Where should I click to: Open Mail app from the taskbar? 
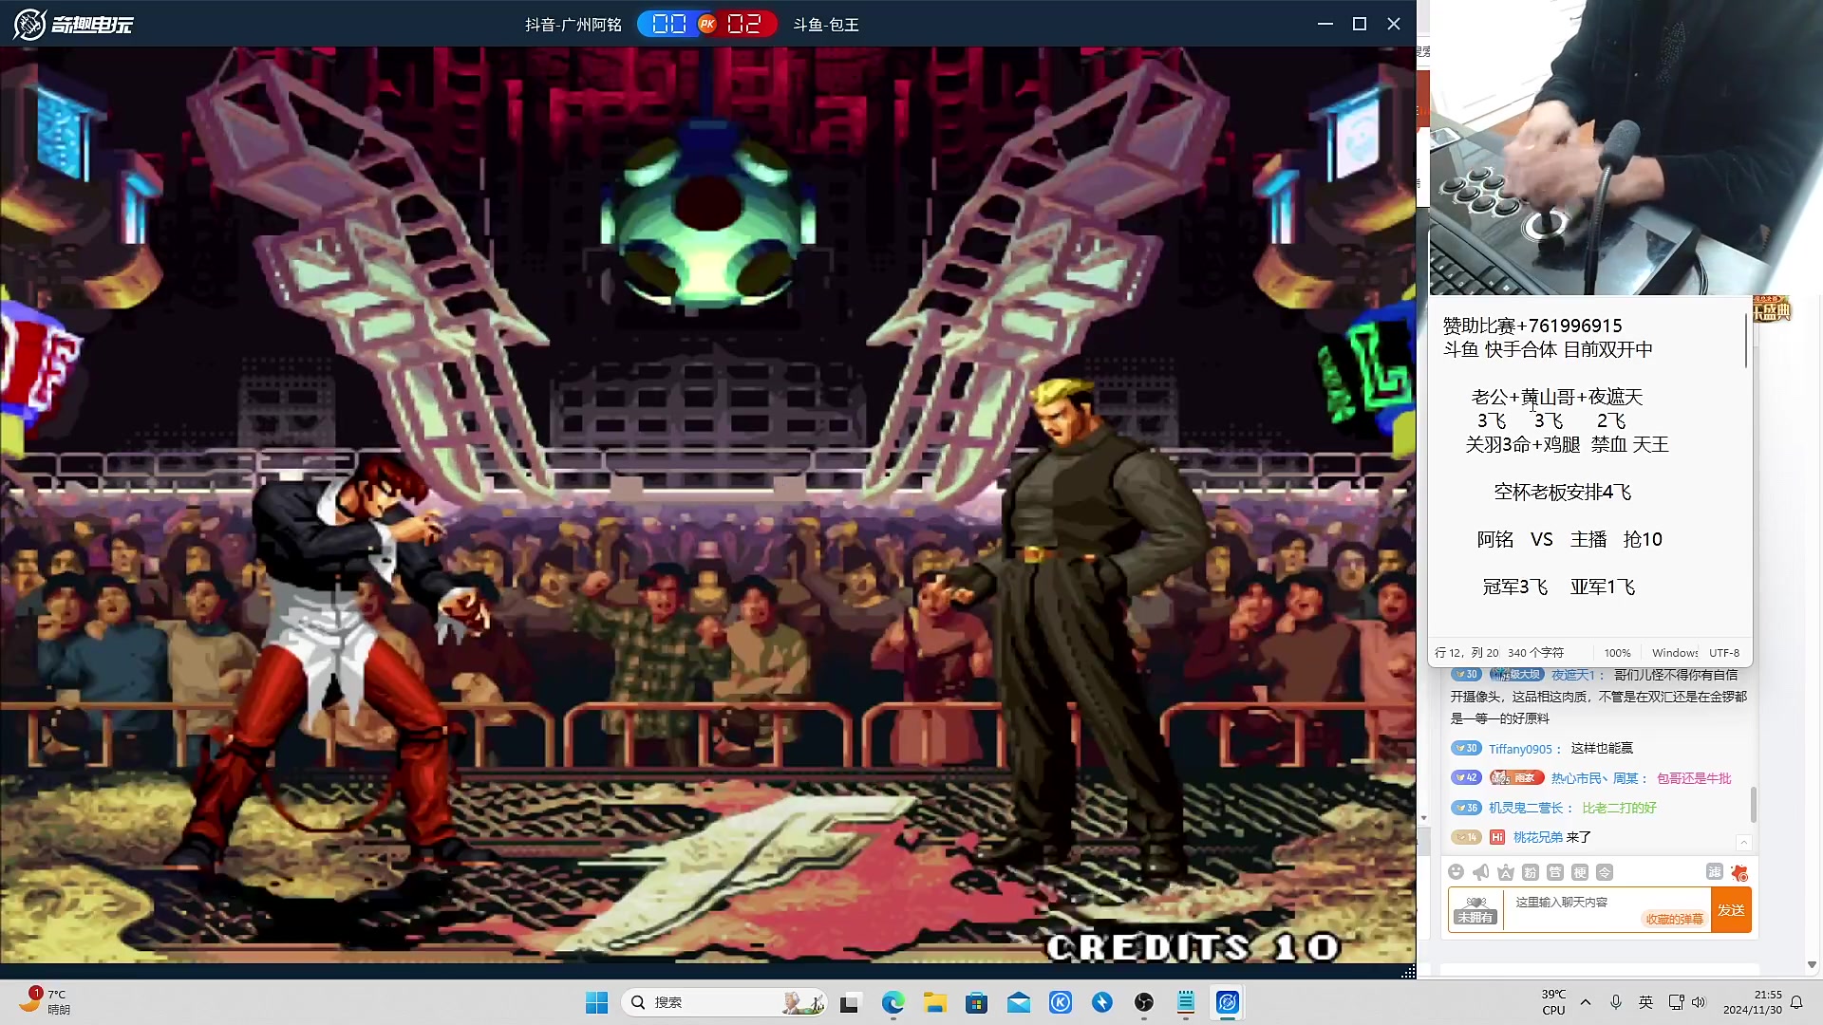click(x=1019, y=1002)
